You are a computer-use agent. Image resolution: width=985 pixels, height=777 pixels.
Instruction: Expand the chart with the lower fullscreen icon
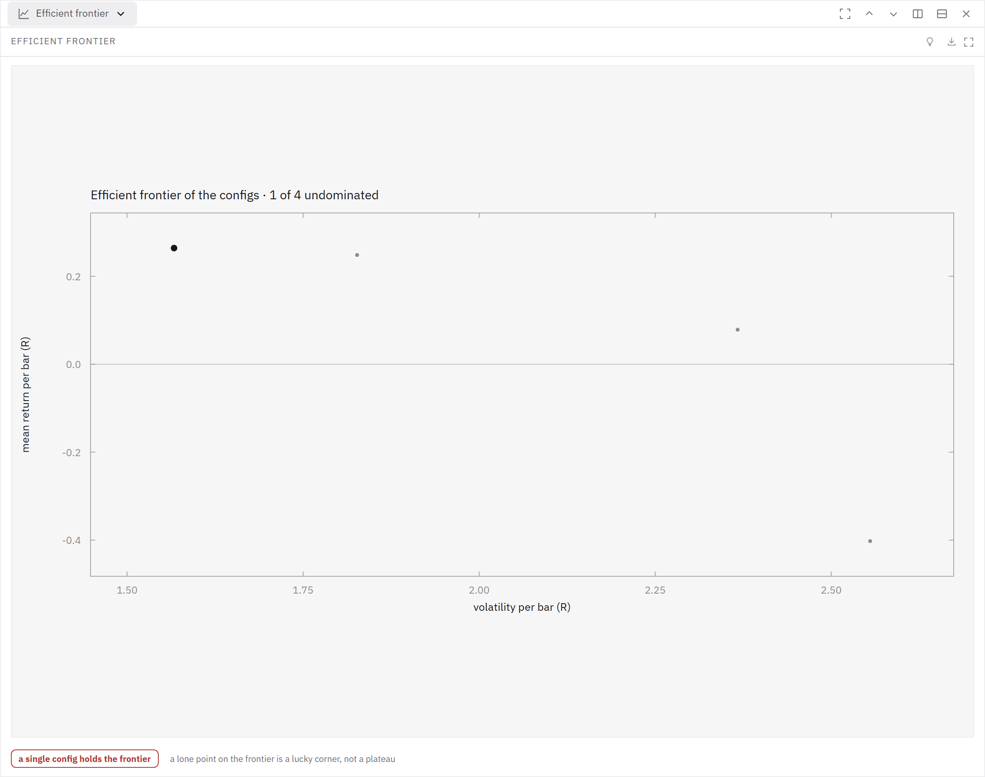point(969,42)
